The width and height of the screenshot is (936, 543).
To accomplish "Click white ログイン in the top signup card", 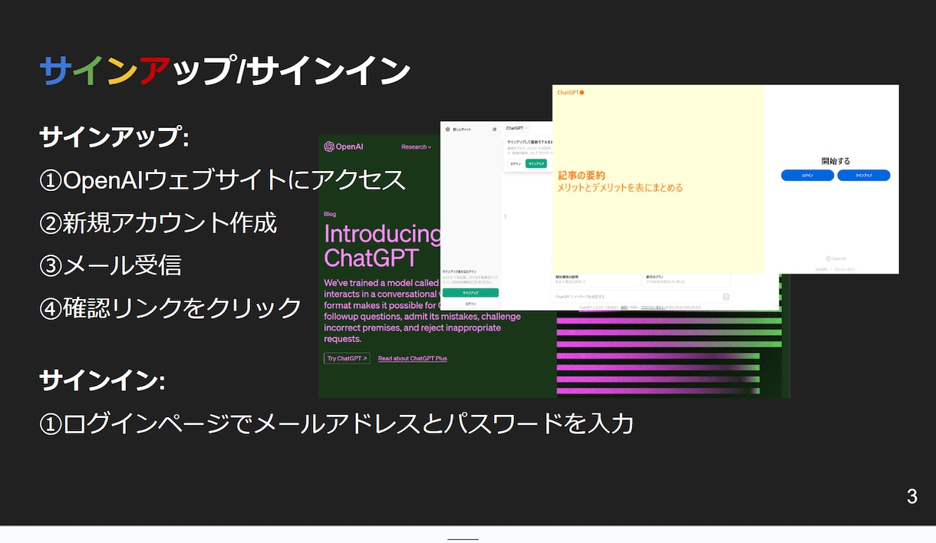I will point(516,163).
